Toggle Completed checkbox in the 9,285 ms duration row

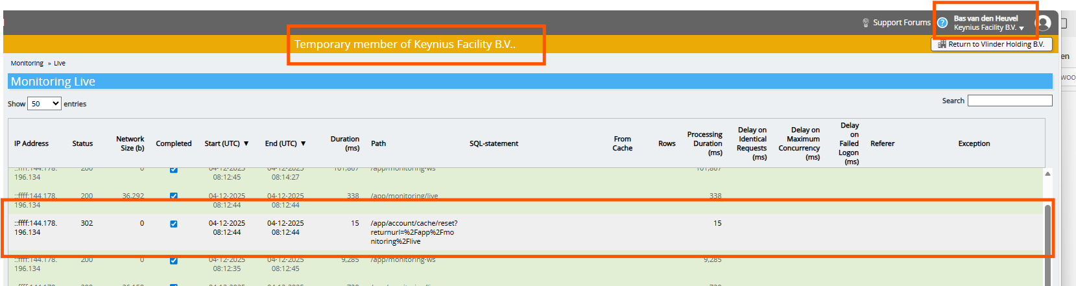pos(173,261)
